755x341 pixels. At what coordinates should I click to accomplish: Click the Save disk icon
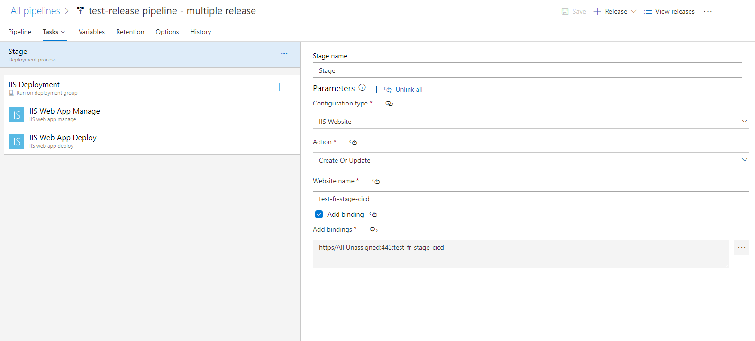click(565, 11)
